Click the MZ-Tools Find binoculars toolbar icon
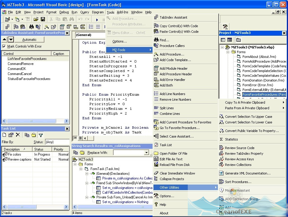 click(31, 27)
